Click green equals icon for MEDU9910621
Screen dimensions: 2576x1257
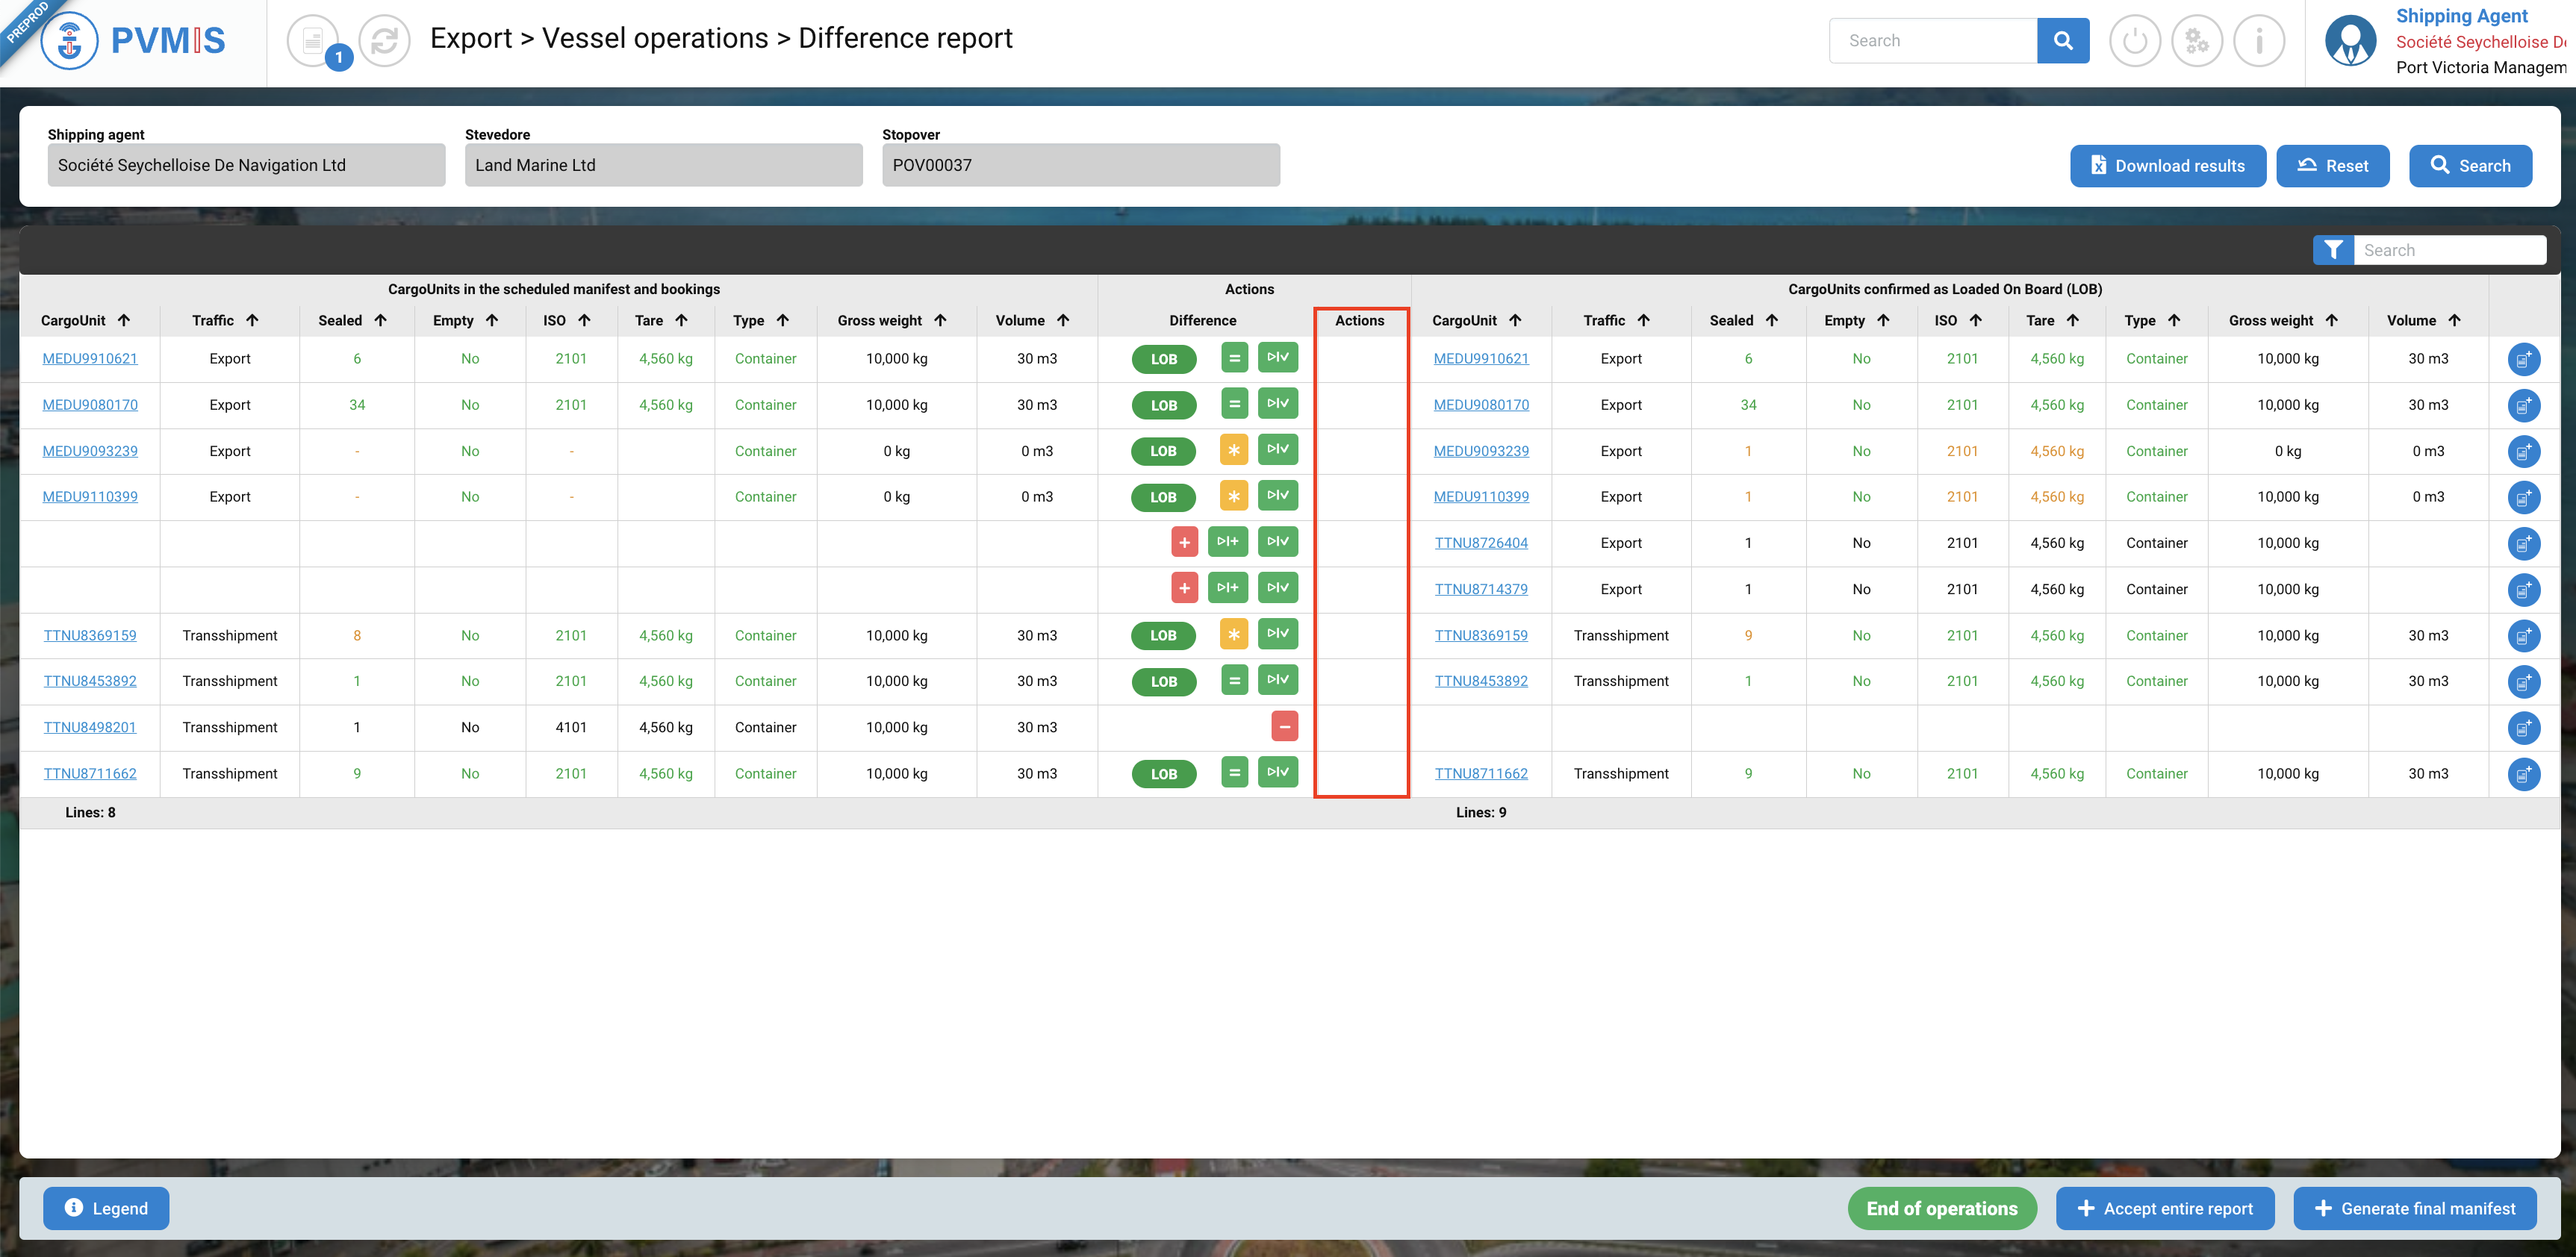pyautogui.click(x=1234, y=358)
